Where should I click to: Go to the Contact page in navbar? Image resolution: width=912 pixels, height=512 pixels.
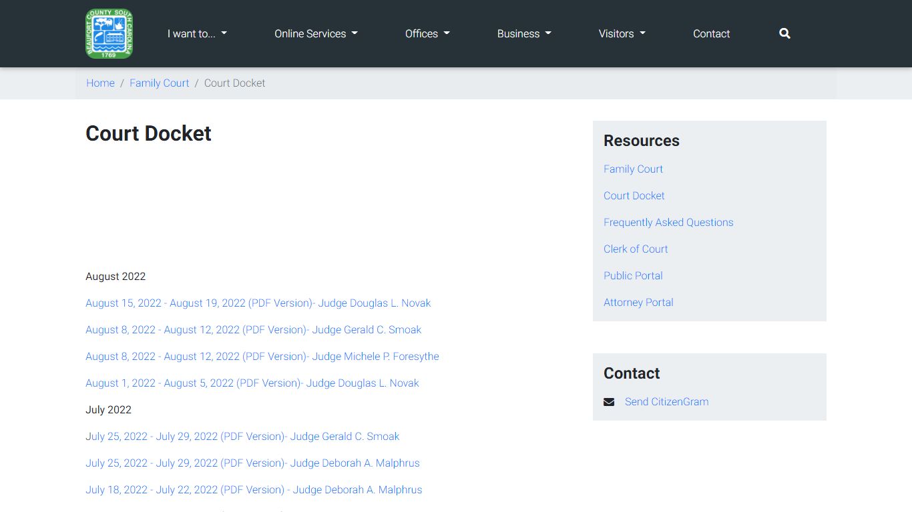coord(711,33)
